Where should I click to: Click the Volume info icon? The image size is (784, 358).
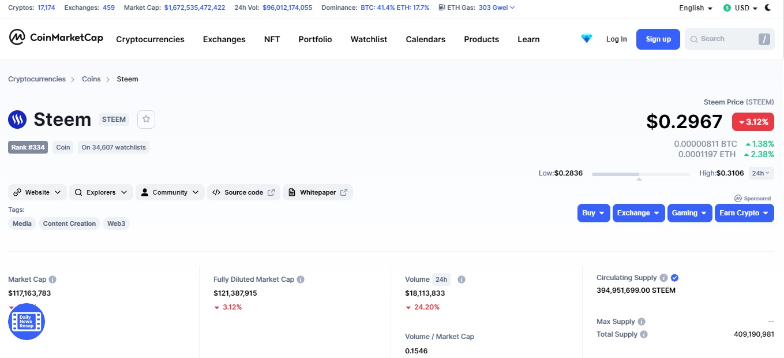(x=462, y=279)
